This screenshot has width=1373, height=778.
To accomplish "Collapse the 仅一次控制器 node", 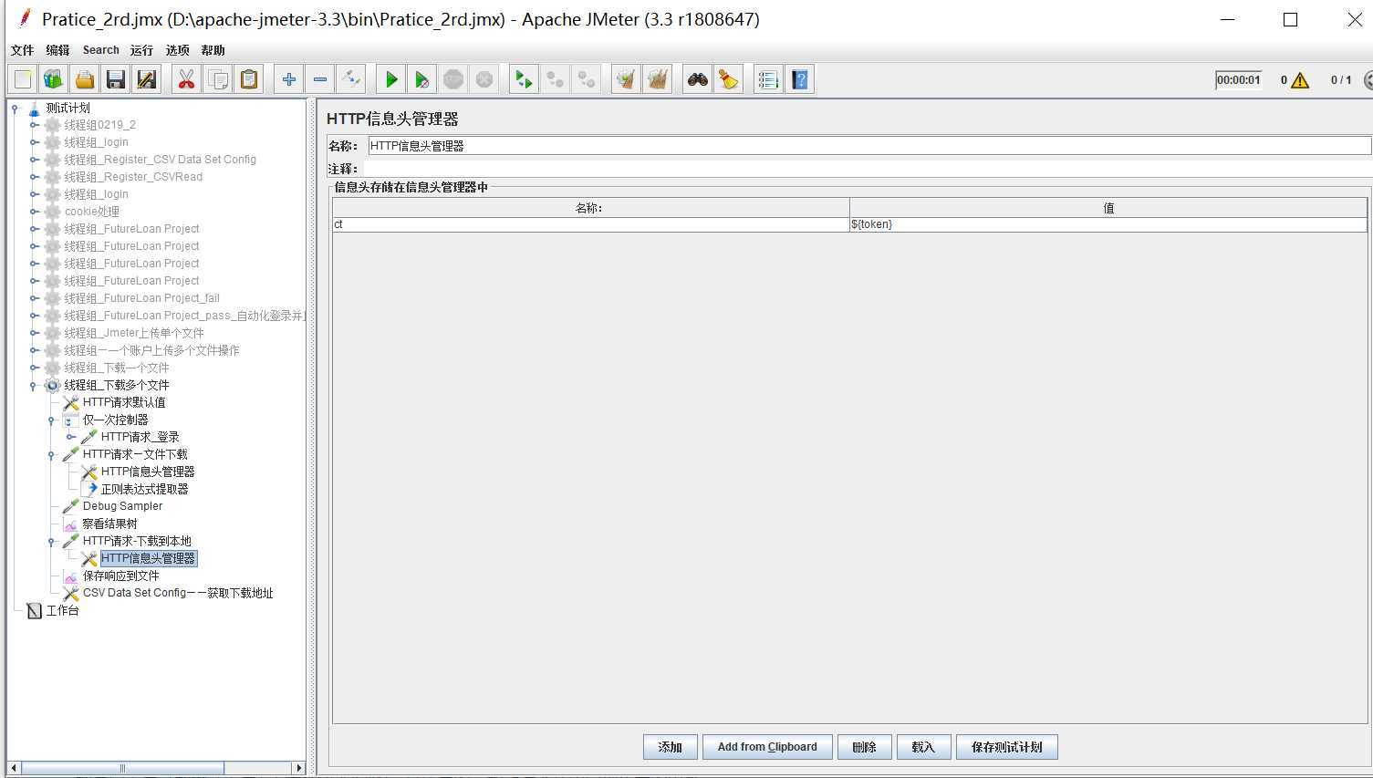I will [x=52, y=420].
